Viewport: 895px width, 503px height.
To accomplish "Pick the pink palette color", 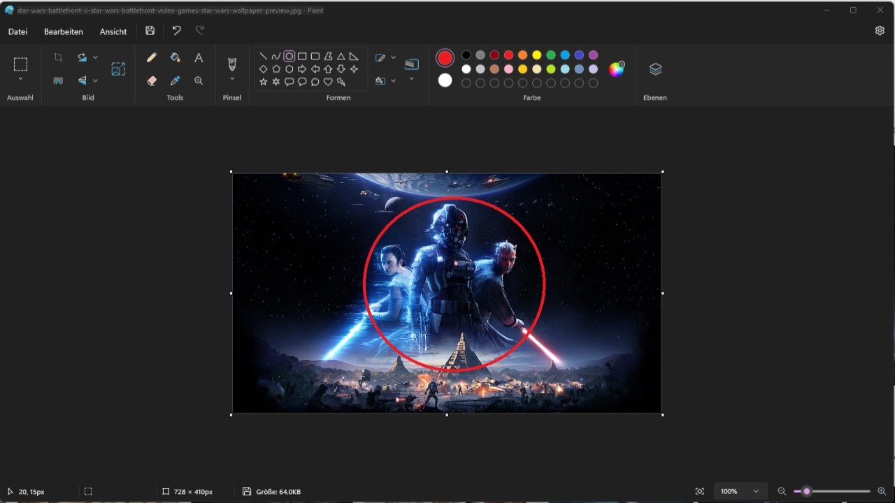I will [x=508, y=69].
